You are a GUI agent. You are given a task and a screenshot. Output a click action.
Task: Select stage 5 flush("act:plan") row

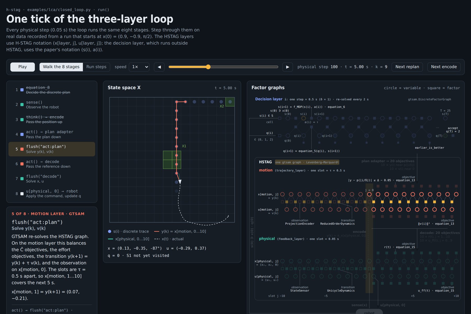tap(52, 149)
